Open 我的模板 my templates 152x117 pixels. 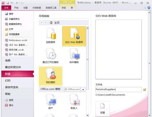coord(51,76)
